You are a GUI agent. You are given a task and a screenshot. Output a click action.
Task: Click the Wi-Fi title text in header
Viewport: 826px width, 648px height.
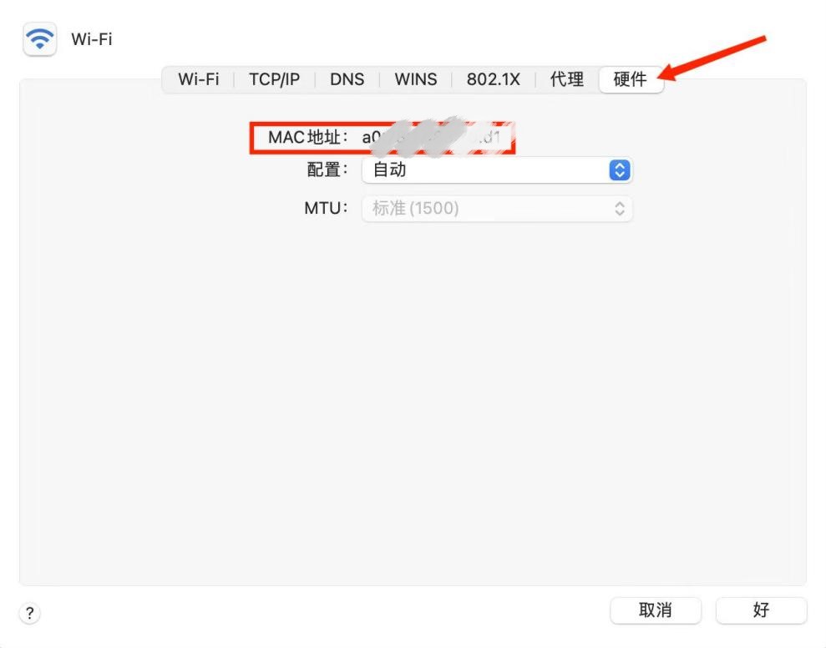tap(92, 39)
